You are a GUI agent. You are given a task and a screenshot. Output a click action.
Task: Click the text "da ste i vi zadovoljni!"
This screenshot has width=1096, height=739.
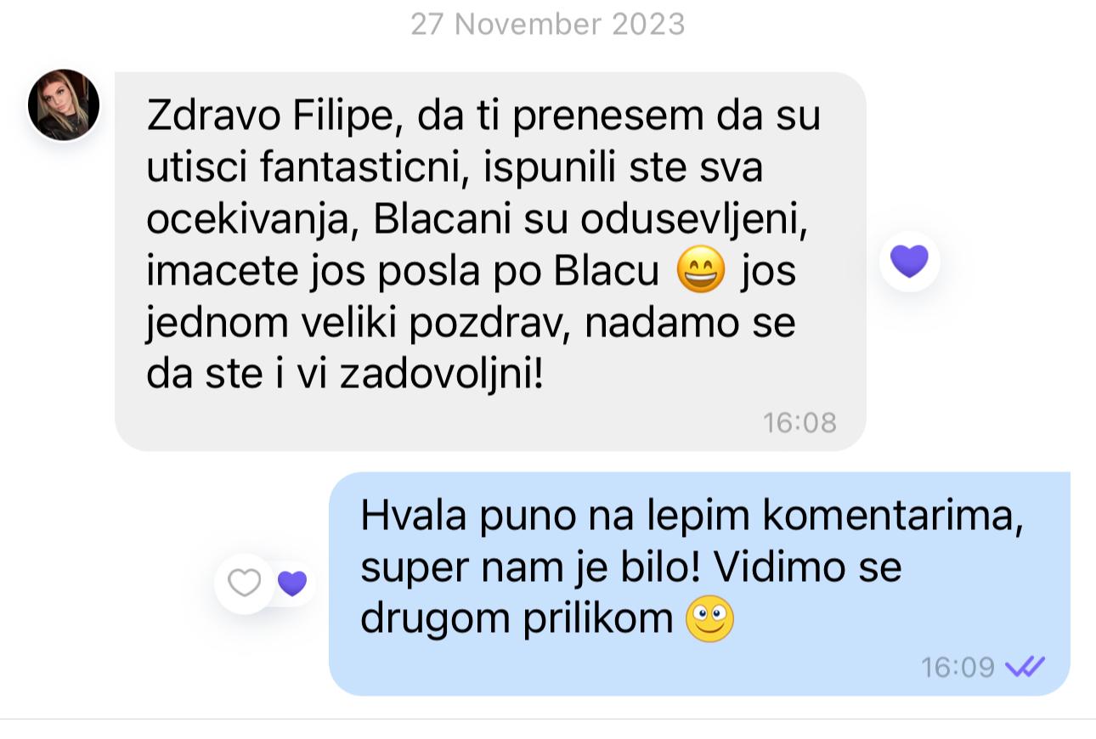pyautogui.click(x=344, y=376)
